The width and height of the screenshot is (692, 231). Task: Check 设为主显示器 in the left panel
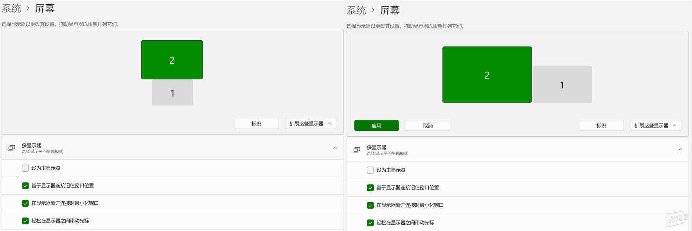[25, 168]
